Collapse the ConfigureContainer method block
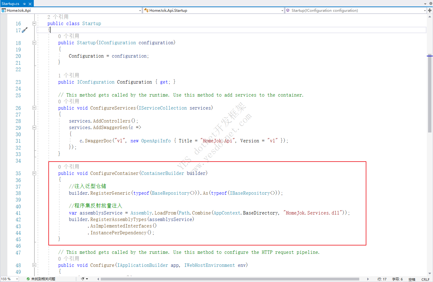Image resolution: width=433 pixels, height=282 pixels. click(x=34, y=173)
